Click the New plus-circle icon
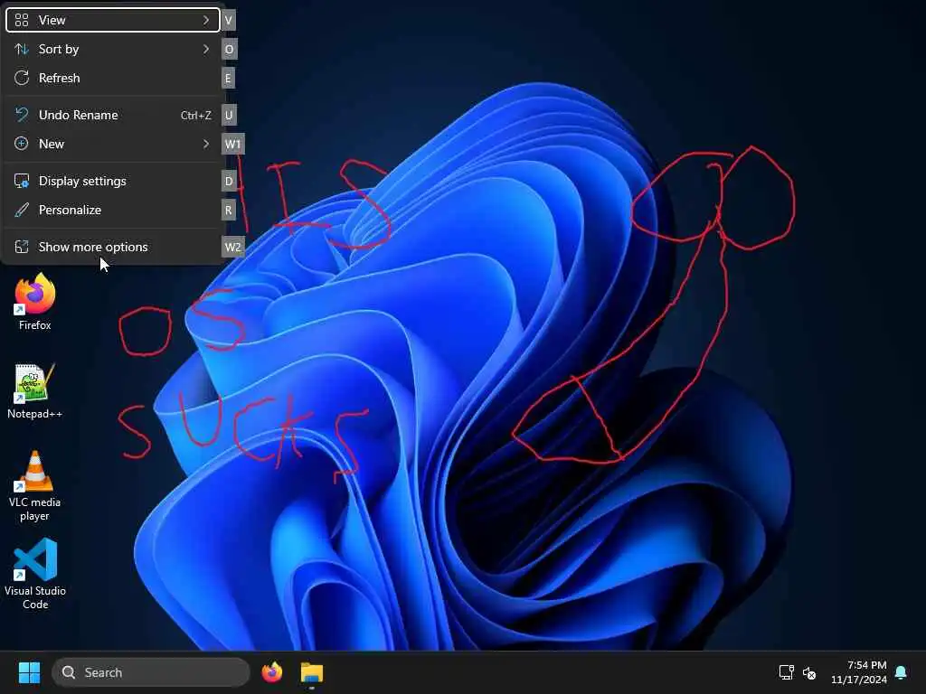 point(22,144)
